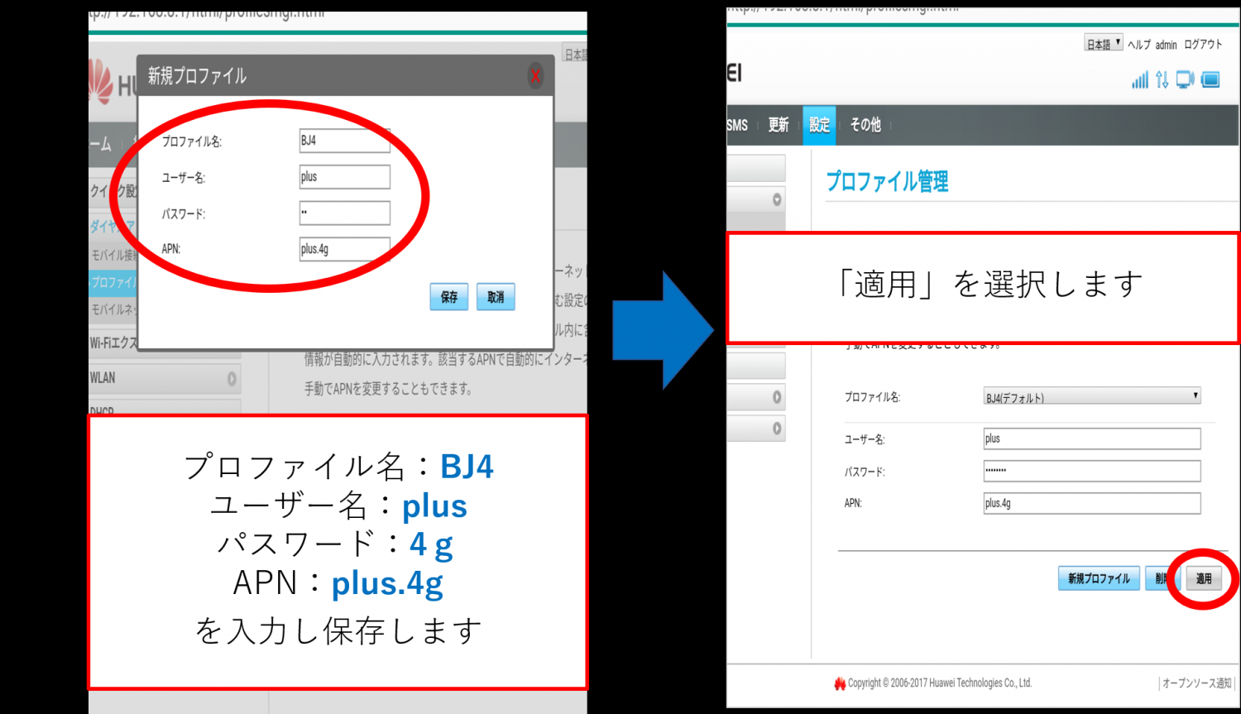
Task: Click the signal strength bars icon
Action: tap(1140, 80)
